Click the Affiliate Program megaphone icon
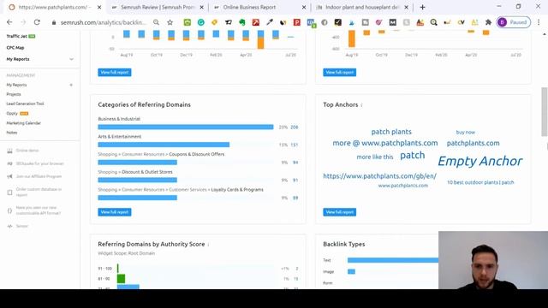 [9, 176]
